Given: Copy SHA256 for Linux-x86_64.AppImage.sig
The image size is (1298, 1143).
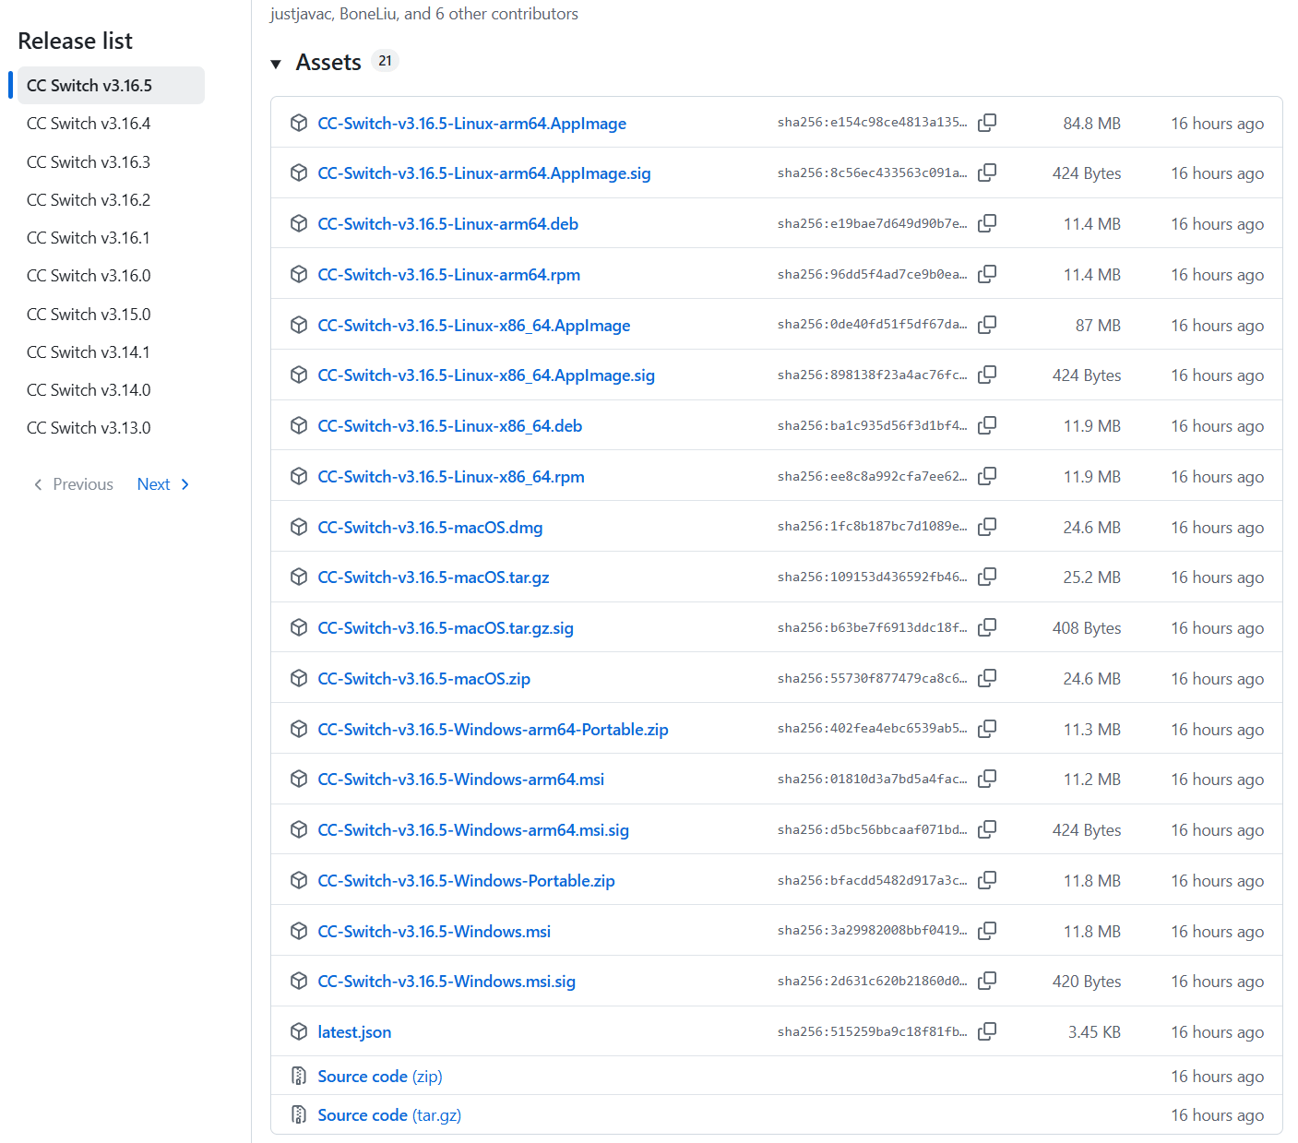Looking at the screenshot, I should [x=987, y=375].
